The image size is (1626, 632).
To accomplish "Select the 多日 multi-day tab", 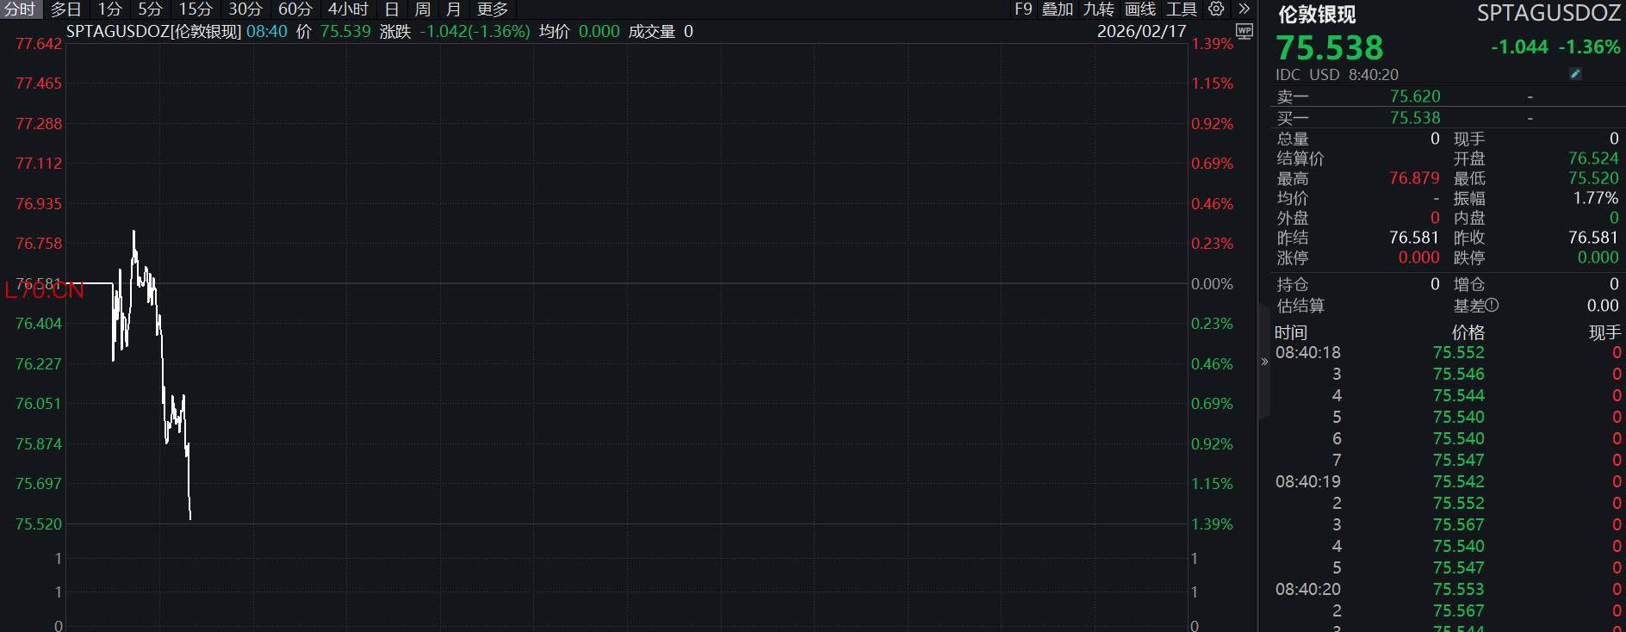I will [66, 9].
